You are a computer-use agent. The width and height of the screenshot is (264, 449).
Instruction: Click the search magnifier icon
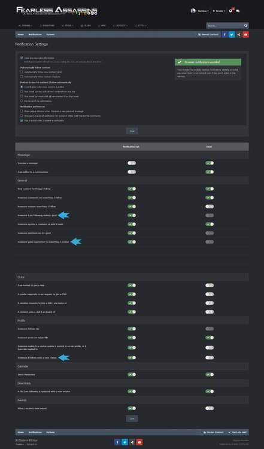pyautogui.click(x=245, y=26)
